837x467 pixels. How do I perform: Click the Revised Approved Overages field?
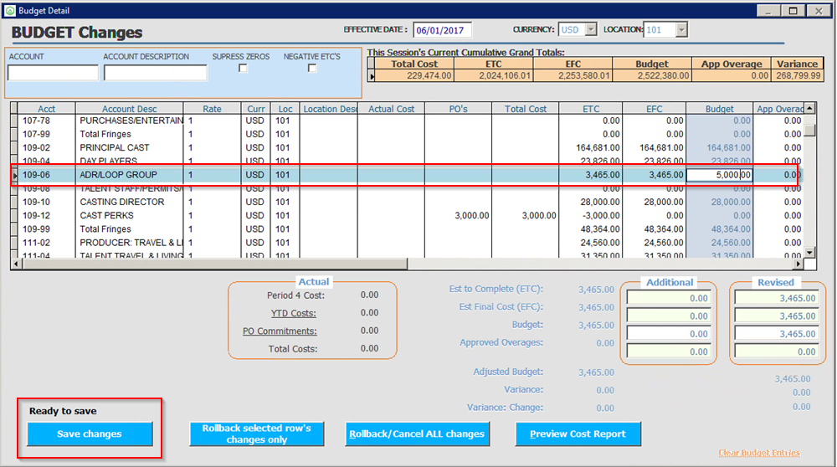[x=777, y=352]
